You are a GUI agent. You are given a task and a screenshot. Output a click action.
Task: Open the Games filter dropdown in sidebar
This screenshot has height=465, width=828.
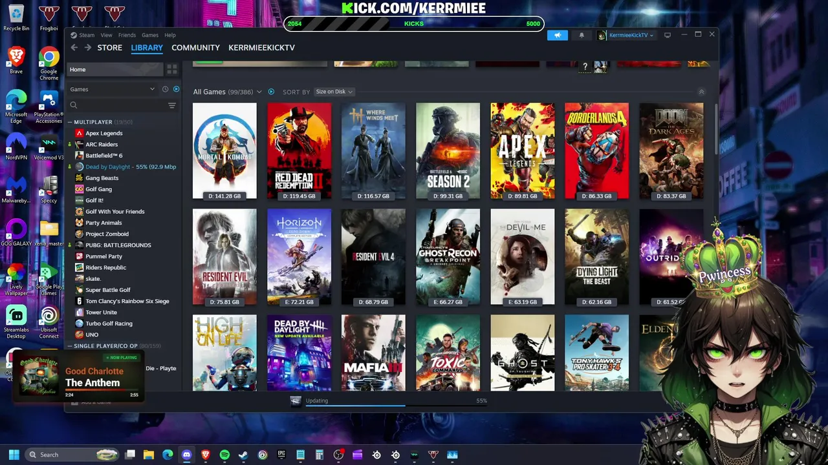[x=113, y=89]
